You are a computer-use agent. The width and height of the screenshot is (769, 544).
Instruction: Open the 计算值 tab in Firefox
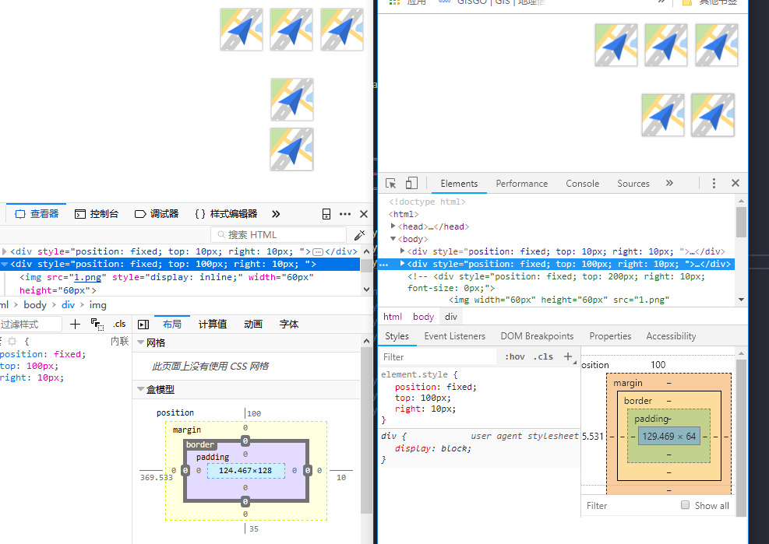click(212, 325)
